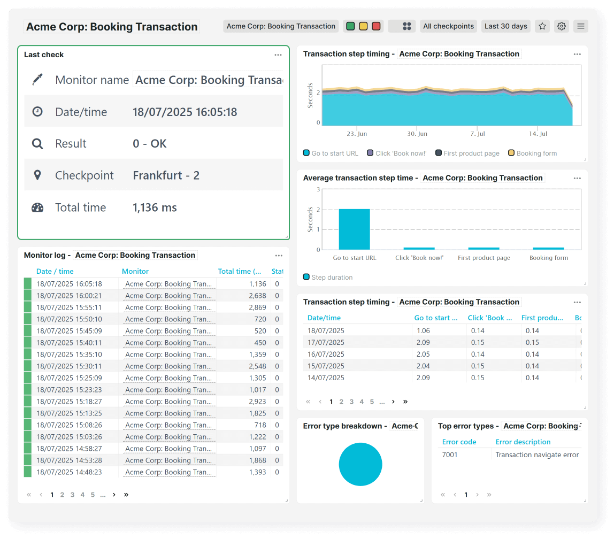The height and width of the screenshot is (539, 614).
Task: Toggle the yellow status filter
Action: pos(363,26)
